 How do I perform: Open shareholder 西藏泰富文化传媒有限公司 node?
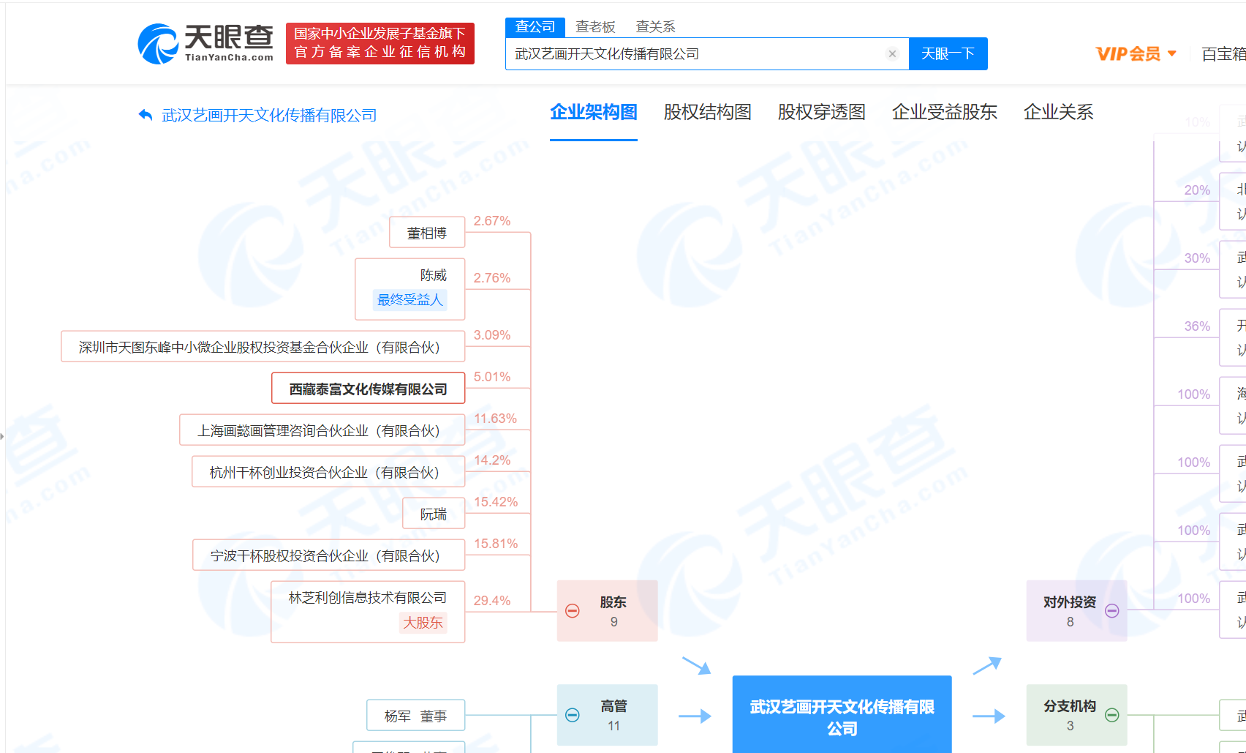tap(368, 389)
